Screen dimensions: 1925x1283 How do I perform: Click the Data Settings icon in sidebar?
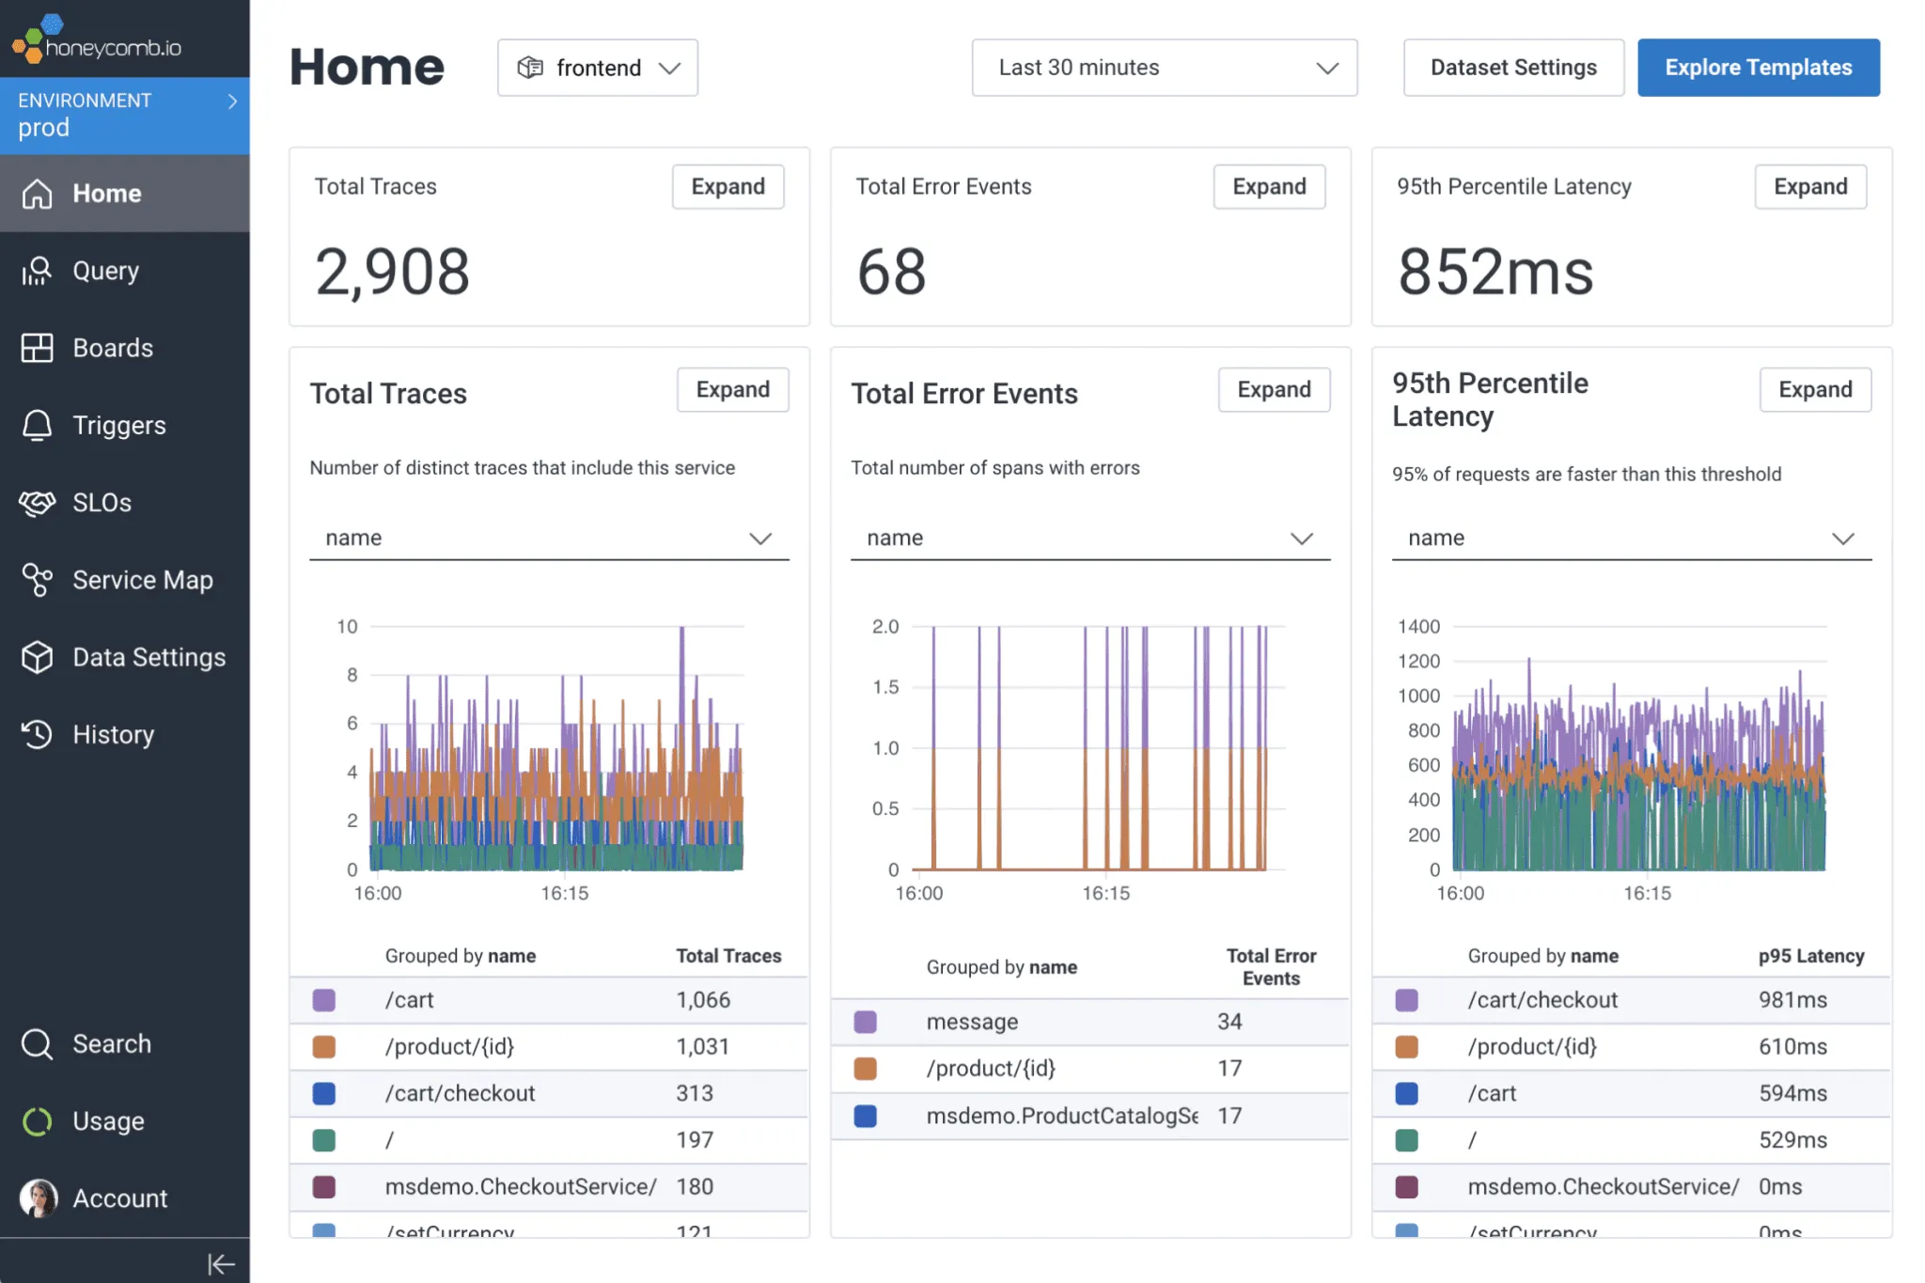pyautogui.click(x=39, y=656)
